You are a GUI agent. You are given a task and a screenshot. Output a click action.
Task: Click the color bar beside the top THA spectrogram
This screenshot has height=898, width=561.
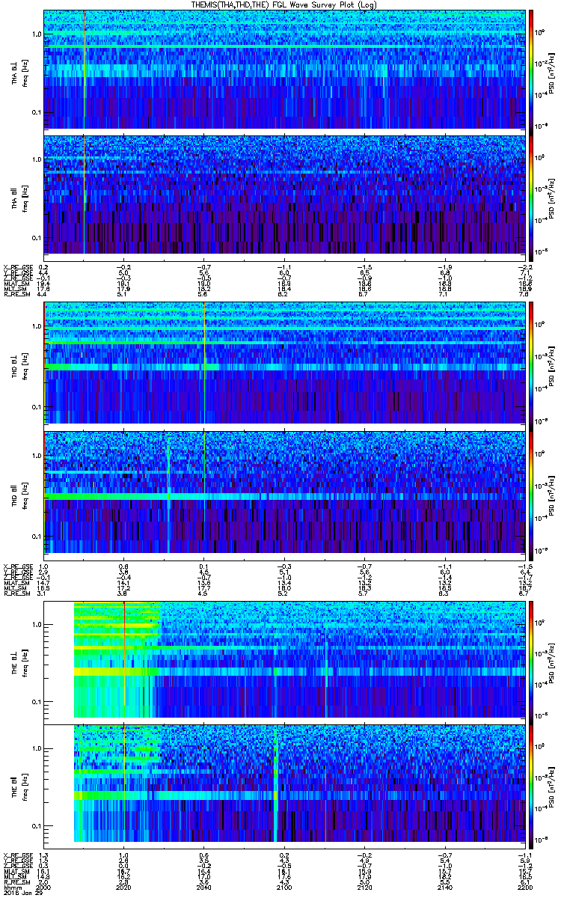[x=531, y=69]
